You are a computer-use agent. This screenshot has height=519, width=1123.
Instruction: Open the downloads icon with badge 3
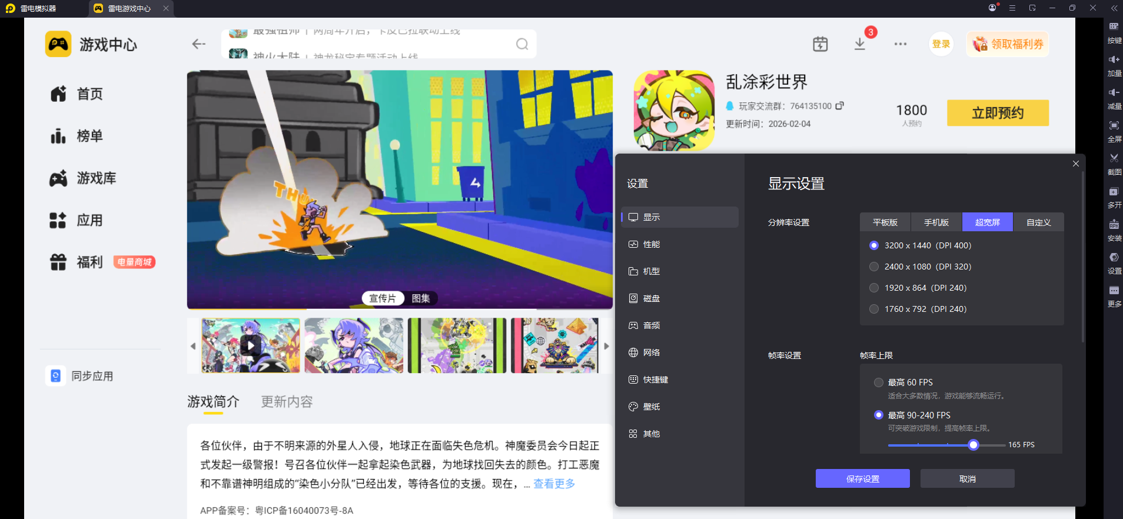point(860,44)
